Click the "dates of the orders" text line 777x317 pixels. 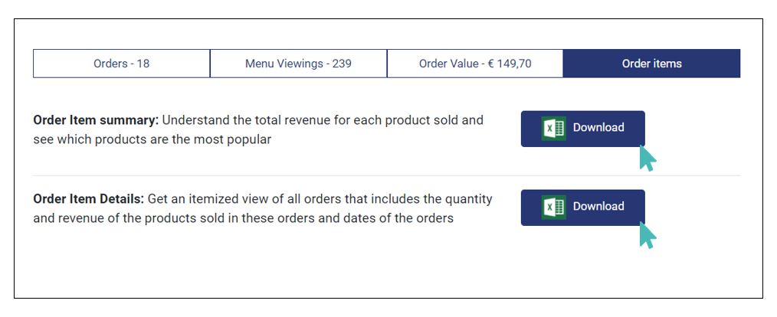click(x=399, y=218)
